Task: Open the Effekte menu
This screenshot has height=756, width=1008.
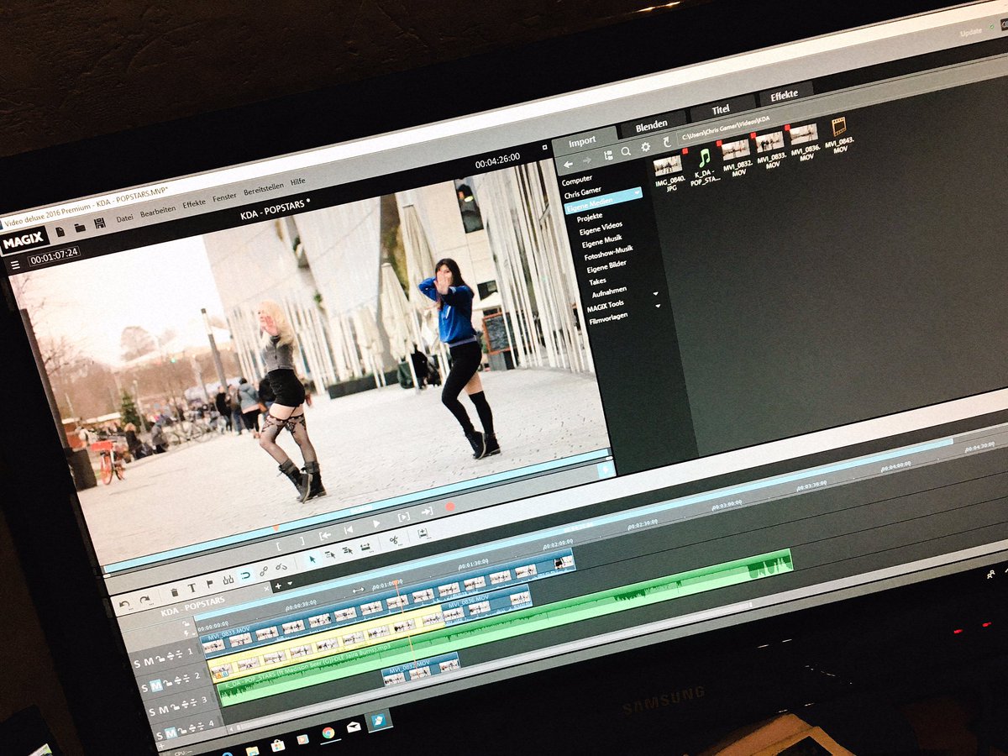Action: click(194, 202)
